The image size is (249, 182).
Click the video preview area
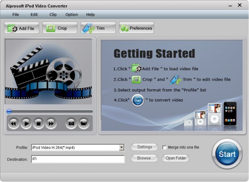pyautogui.click(x=49, y=72)
